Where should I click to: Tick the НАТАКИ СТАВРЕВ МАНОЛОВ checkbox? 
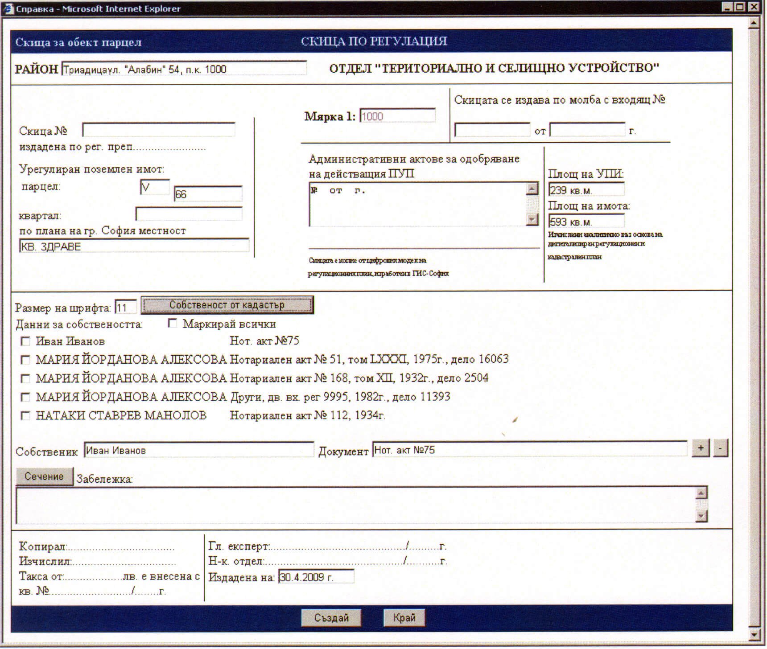[25, 415]
